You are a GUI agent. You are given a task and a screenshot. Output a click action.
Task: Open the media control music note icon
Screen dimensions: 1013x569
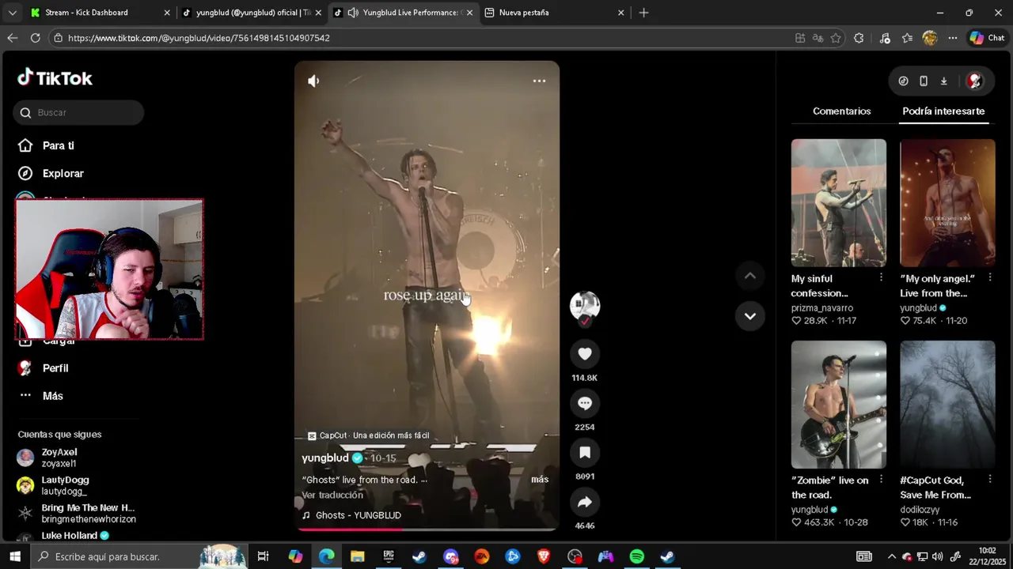point(885,38)
